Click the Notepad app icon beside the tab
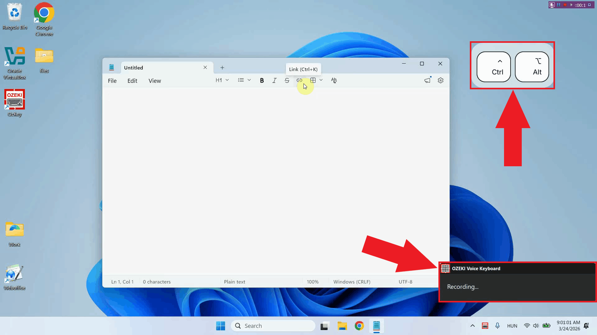Screen dimensions: 597x335 point(112,67)
